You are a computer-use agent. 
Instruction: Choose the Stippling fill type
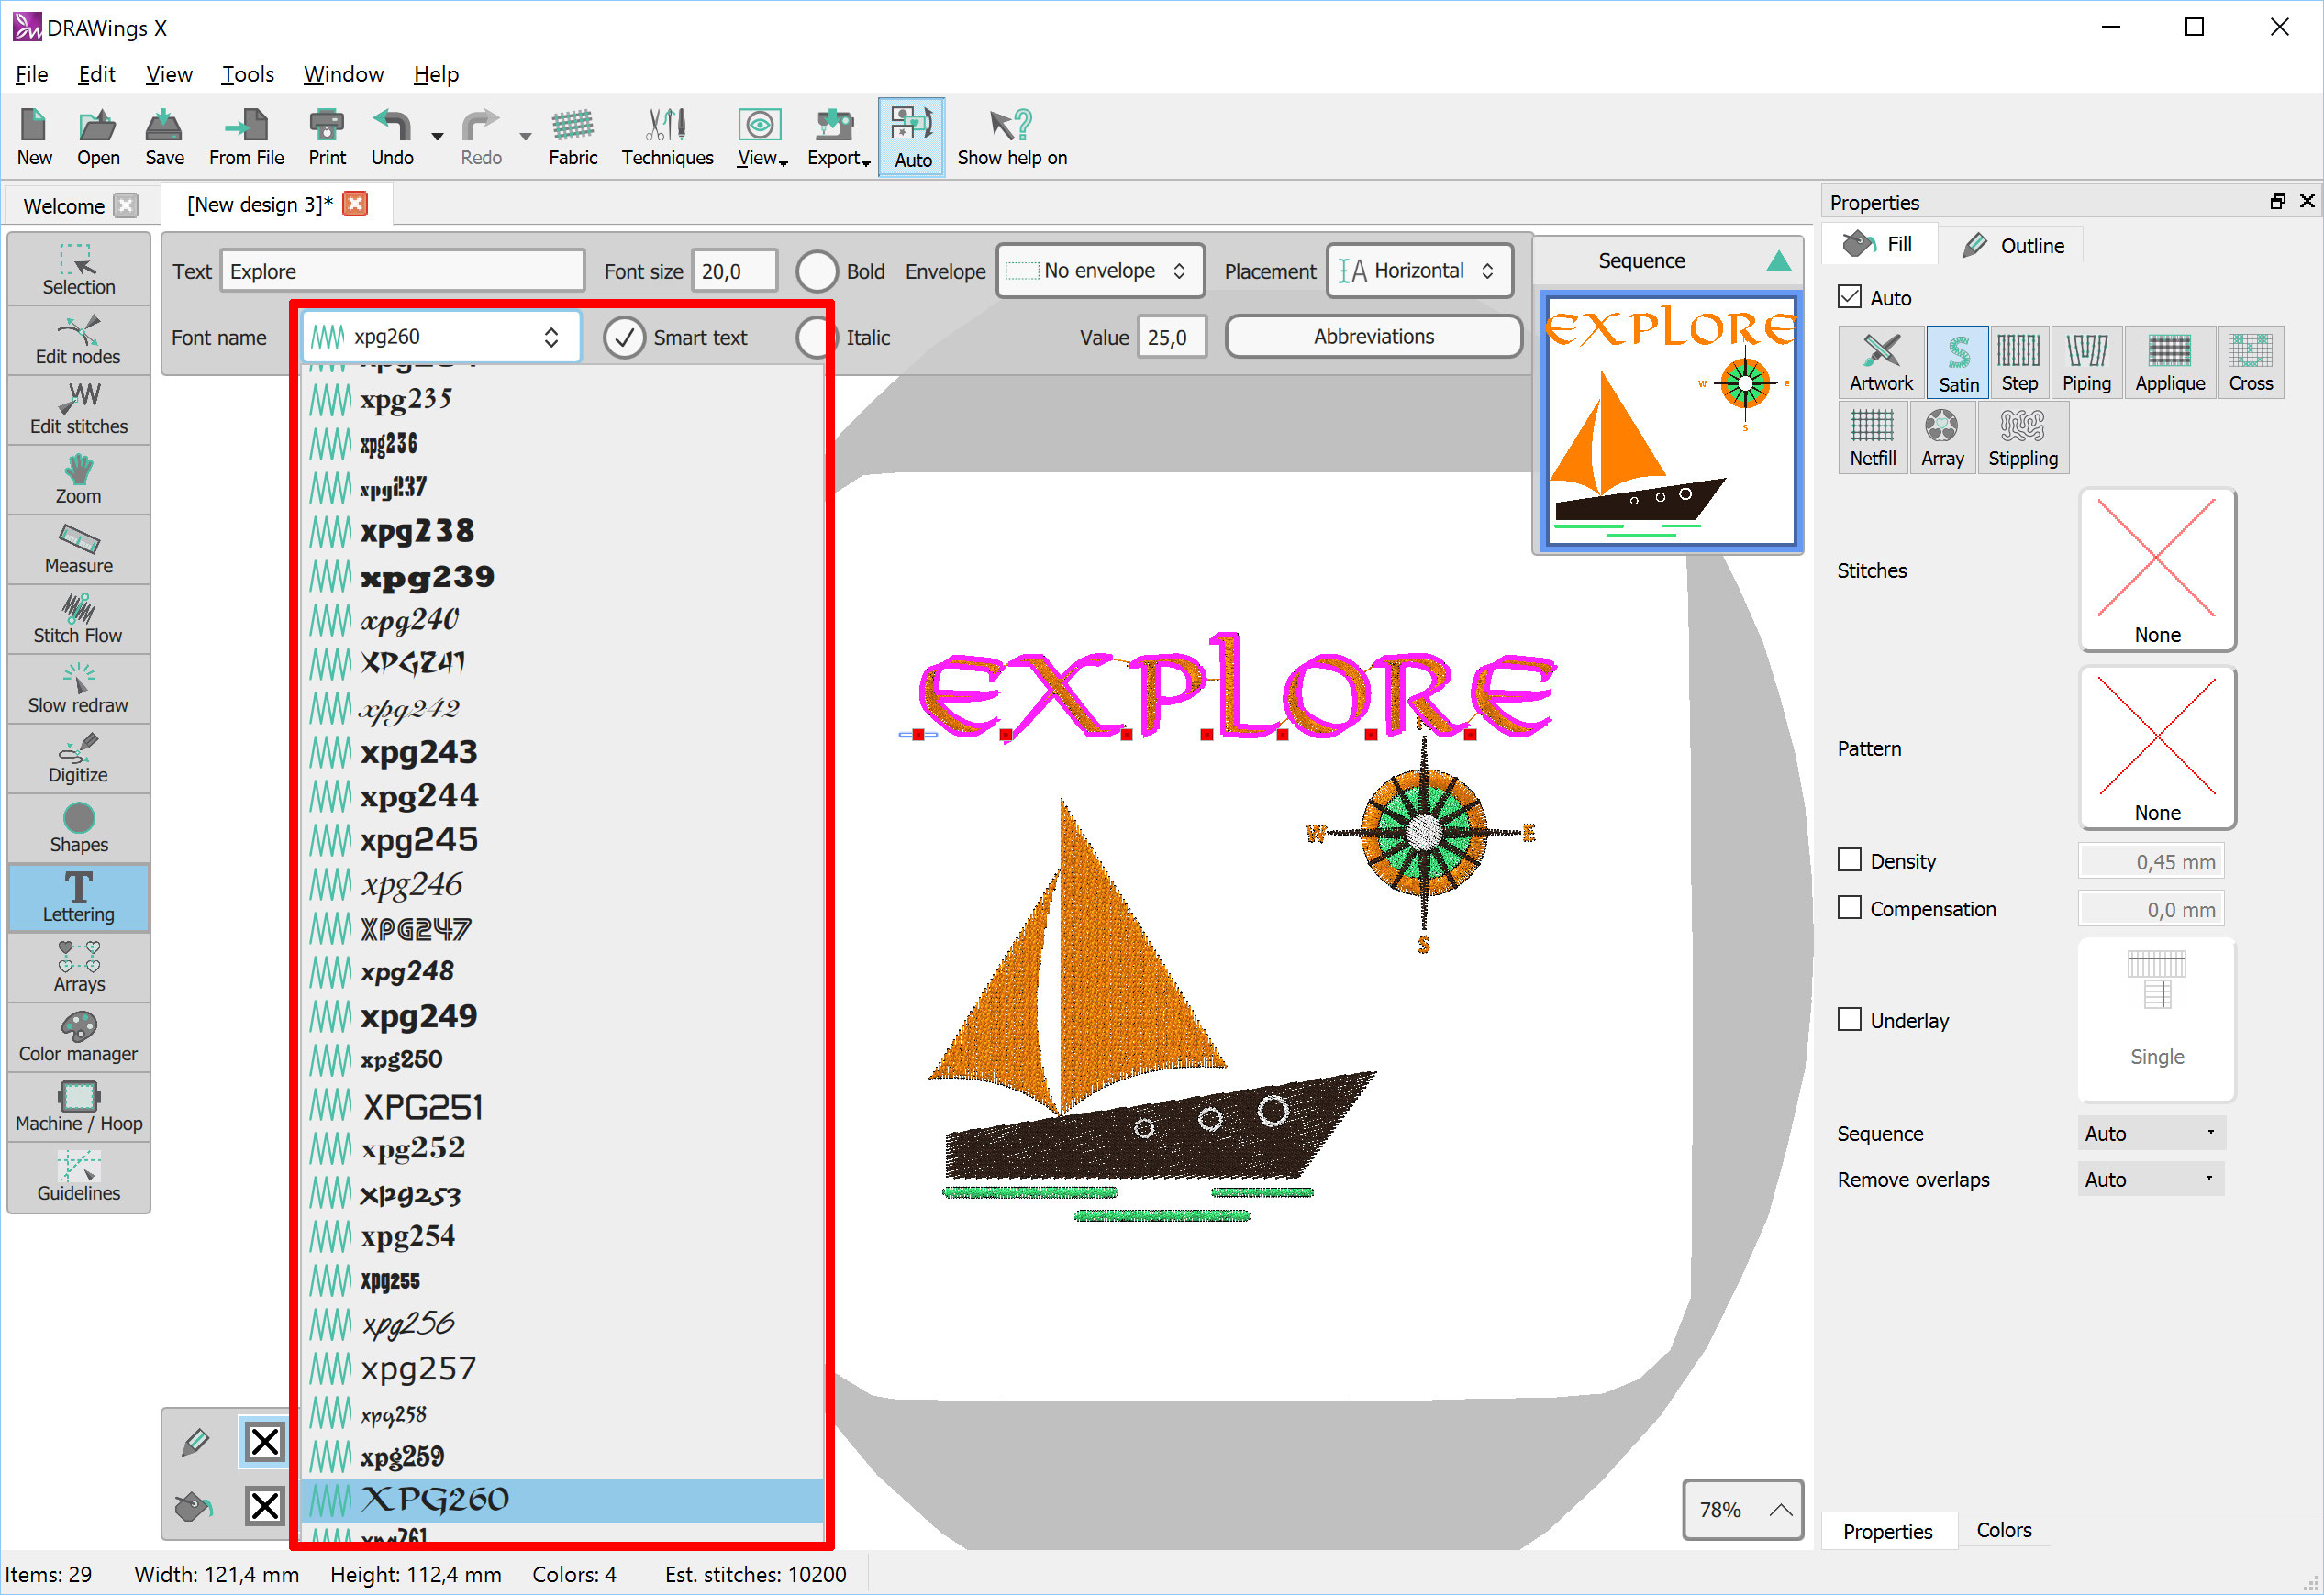[2022, 438]
